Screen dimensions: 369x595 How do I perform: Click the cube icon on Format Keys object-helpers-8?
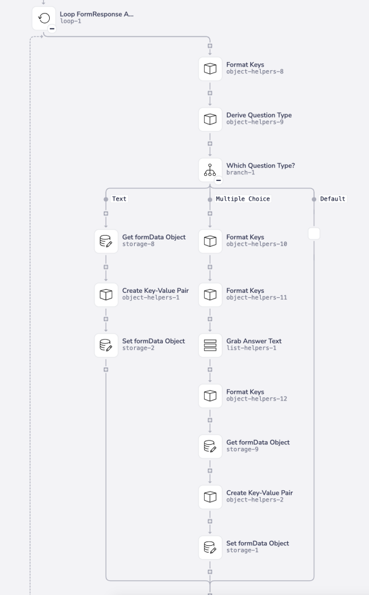point(211,68)
